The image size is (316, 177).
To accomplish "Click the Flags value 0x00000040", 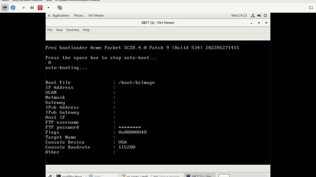I will pyautogui.click(x=132, y=132).
